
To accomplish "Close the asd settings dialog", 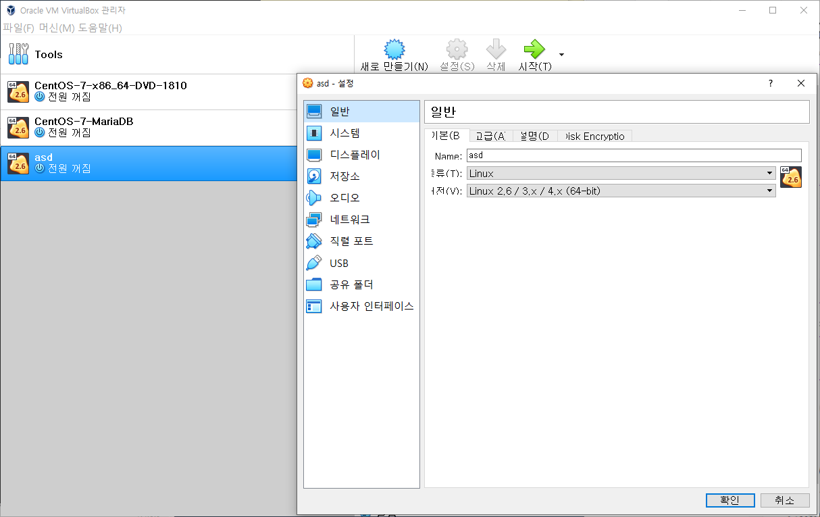I will (x=801, y=83).
